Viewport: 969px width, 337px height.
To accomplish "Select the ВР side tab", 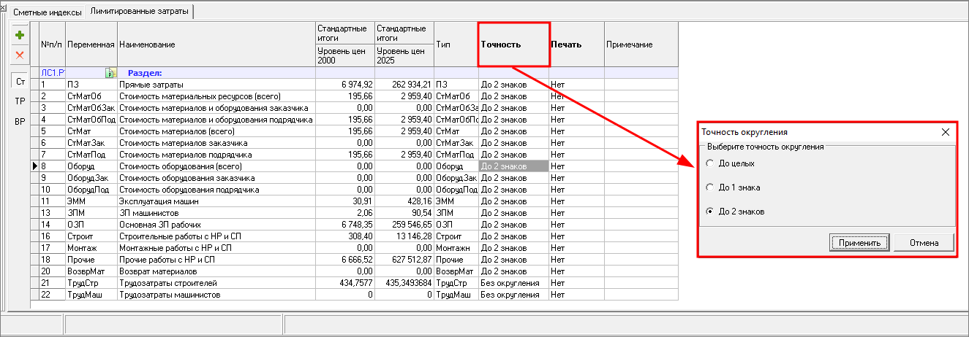I will click(20, 121).
